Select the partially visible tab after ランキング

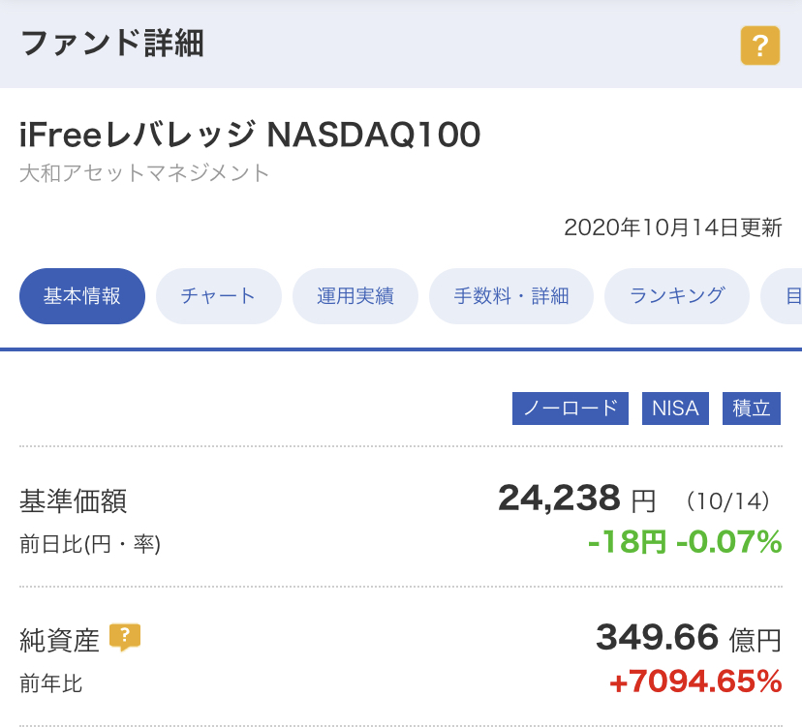click(783, 296)
